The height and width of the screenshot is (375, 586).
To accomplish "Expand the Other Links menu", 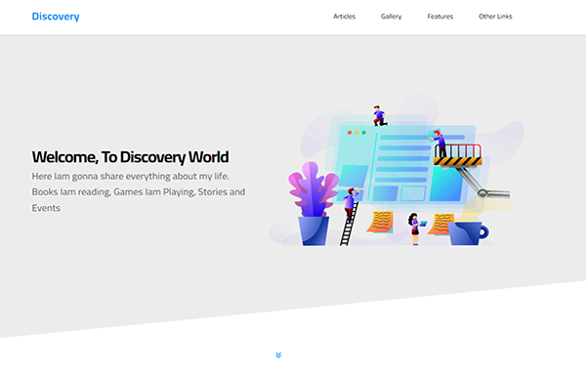I will (495, 17).
